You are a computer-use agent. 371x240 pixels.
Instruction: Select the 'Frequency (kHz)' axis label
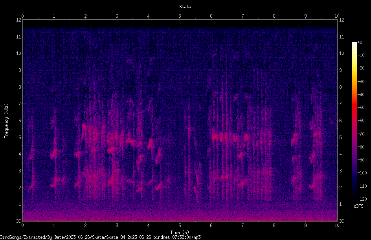pos(6,121)
